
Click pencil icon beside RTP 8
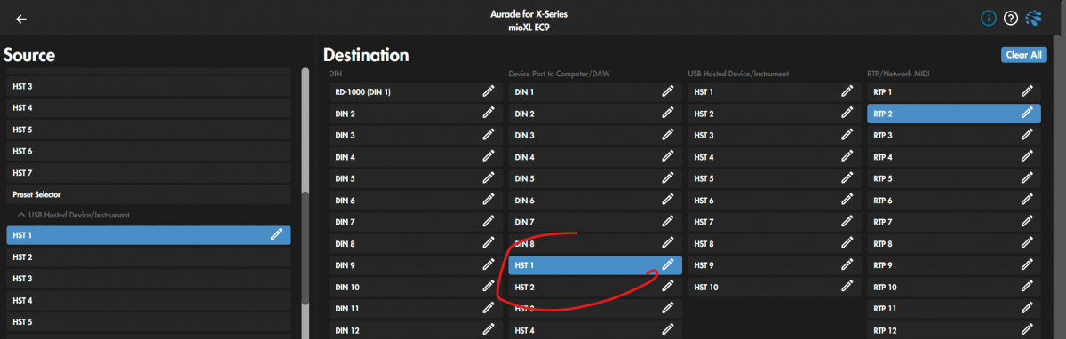coord(1027,243)
